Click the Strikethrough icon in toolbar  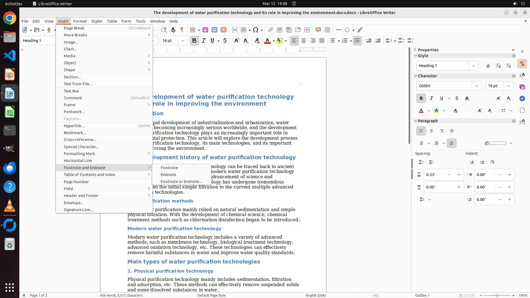(225, 41)
